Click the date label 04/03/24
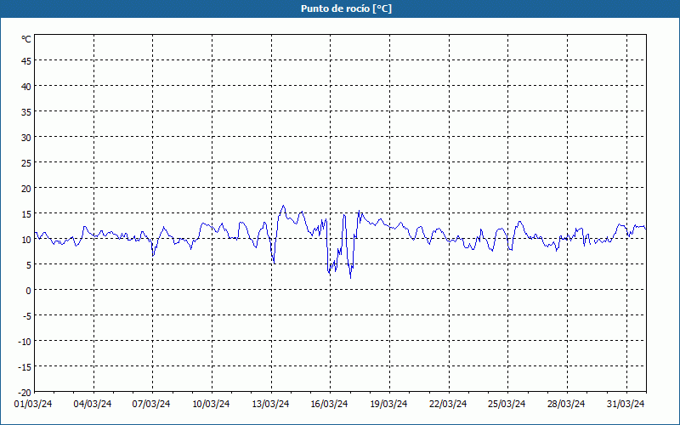 (93, 405)
